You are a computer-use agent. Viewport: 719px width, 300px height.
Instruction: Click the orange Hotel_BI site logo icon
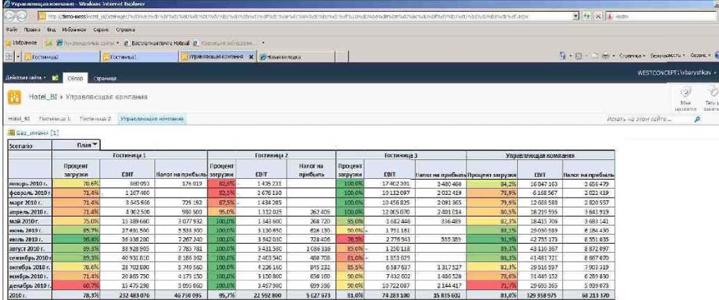[x=15, y=97]
